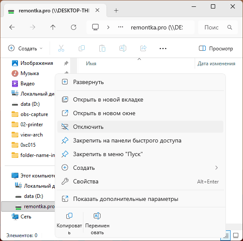Open Свойства from the context menu
Screen dimensions: 243x241
[x=140, y=182]
